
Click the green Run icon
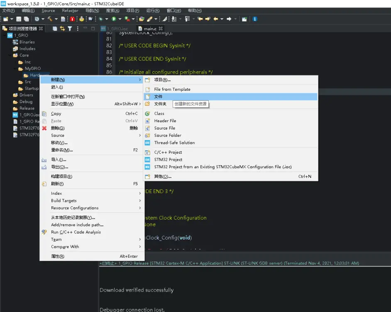[x=114, y=19]
